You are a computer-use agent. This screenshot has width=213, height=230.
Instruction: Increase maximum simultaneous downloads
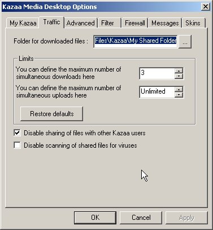click(x=179, y=70)
